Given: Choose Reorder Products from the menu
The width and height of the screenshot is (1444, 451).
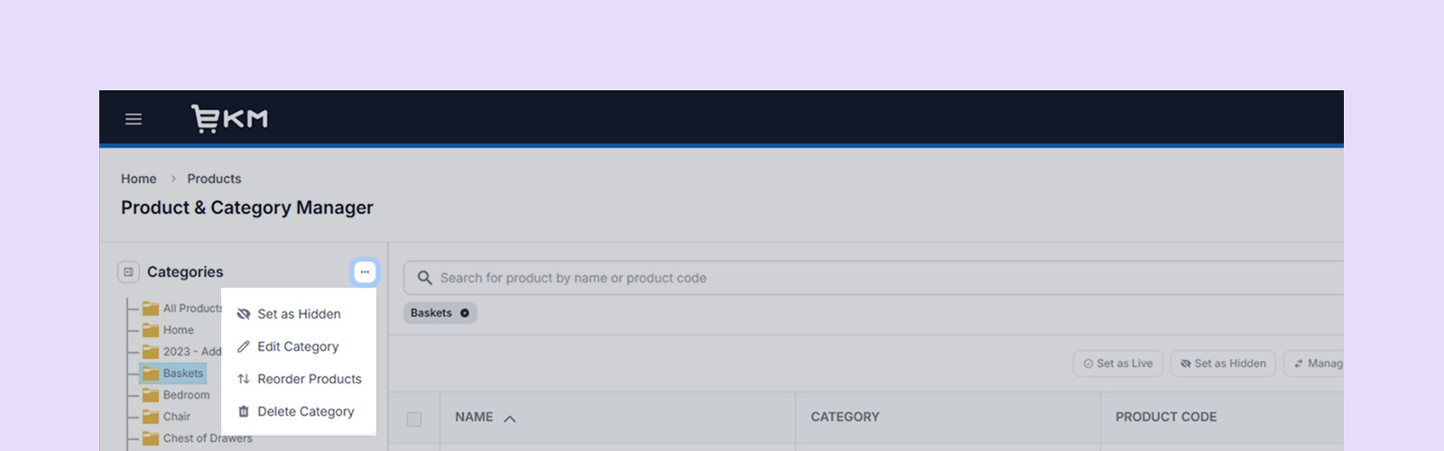Looking at the screenshot, I should point(309,379).
